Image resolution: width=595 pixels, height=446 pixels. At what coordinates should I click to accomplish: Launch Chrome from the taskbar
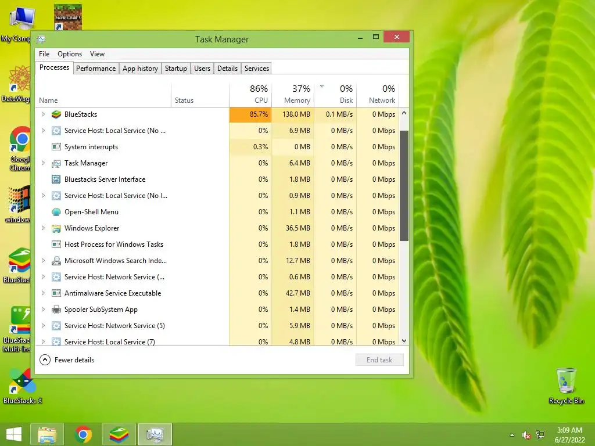coord(83,434)
